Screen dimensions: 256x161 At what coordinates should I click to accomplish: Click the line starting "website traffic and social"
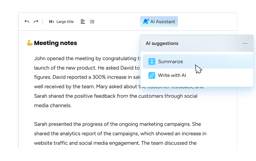click(115, 143)
